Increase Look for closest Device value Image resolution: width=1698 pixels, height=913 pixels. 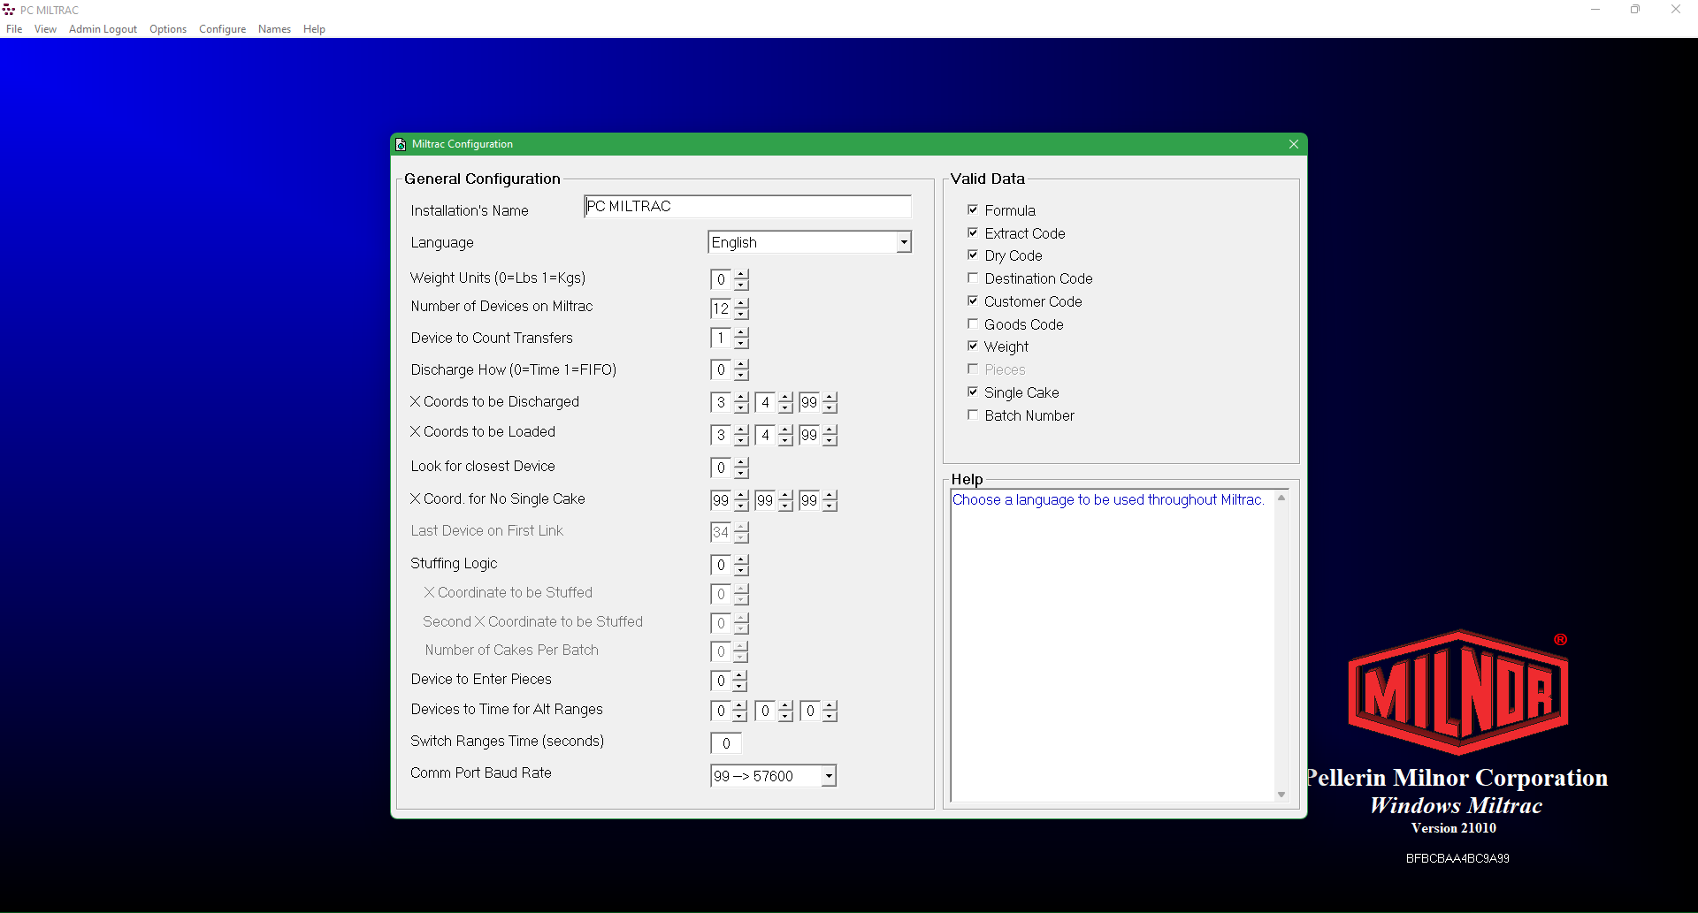pos(741,462)
